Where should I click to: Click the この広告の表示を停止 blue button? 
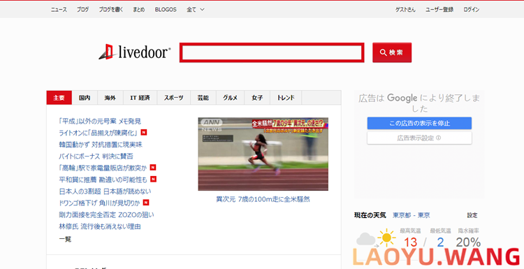(419, 123)
